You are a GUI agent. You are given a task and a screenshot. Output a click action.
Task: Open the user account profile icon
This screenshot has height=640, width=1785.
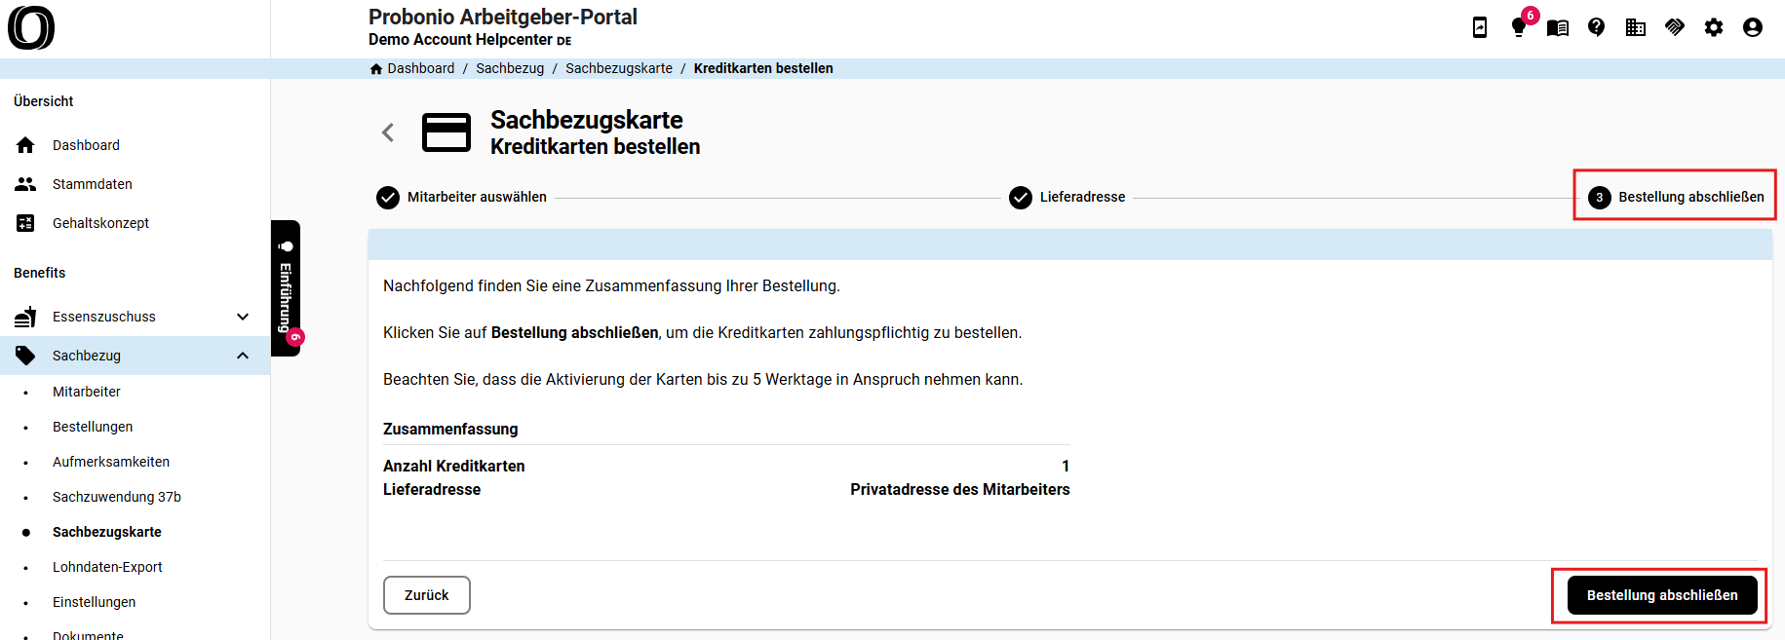[1753, 27]
